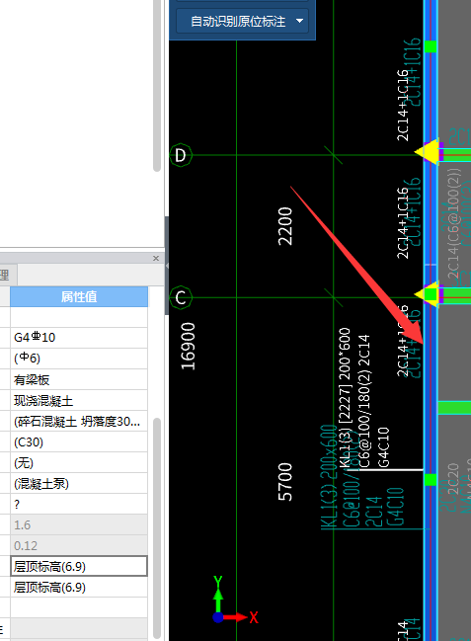Viewport: 471px width, 641px height.
Task: Click the teal G4C10 CAD text
Action: [395, 506]
